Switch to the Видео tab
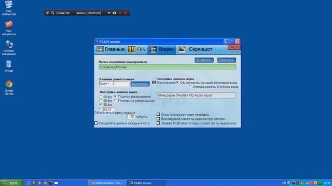Screen dimensions: 332x186 coord(162,50)
